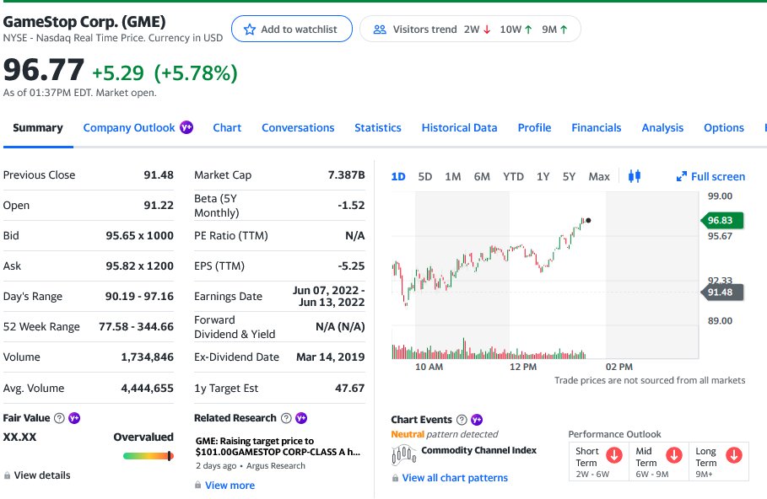Open the Statistics tab
Image resolution: width=767 pixels, height=499 pixels.
(378, 127)
